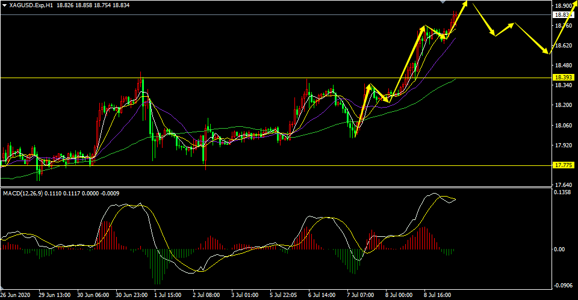This screenshot has width=578, height=300.
Task: Click the 18.620 price axis label
Action: coord(564,46)
